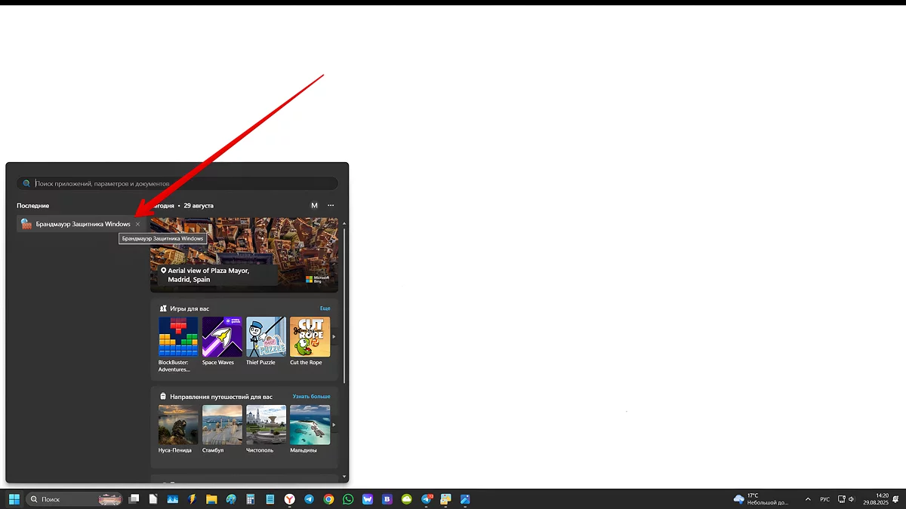
Task: Open the three-dots options menu in search panel
Action: pos(331,205)
